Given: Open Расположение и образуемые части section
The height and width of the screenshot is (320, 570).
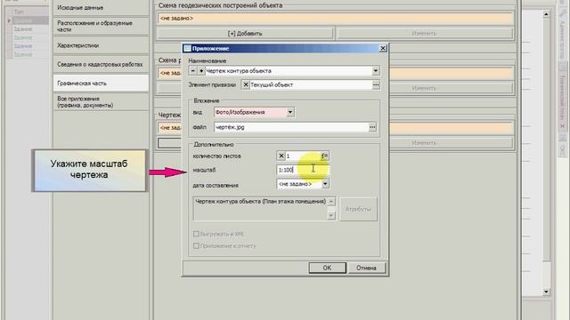Looking at the screenshot, I should 101,26.
